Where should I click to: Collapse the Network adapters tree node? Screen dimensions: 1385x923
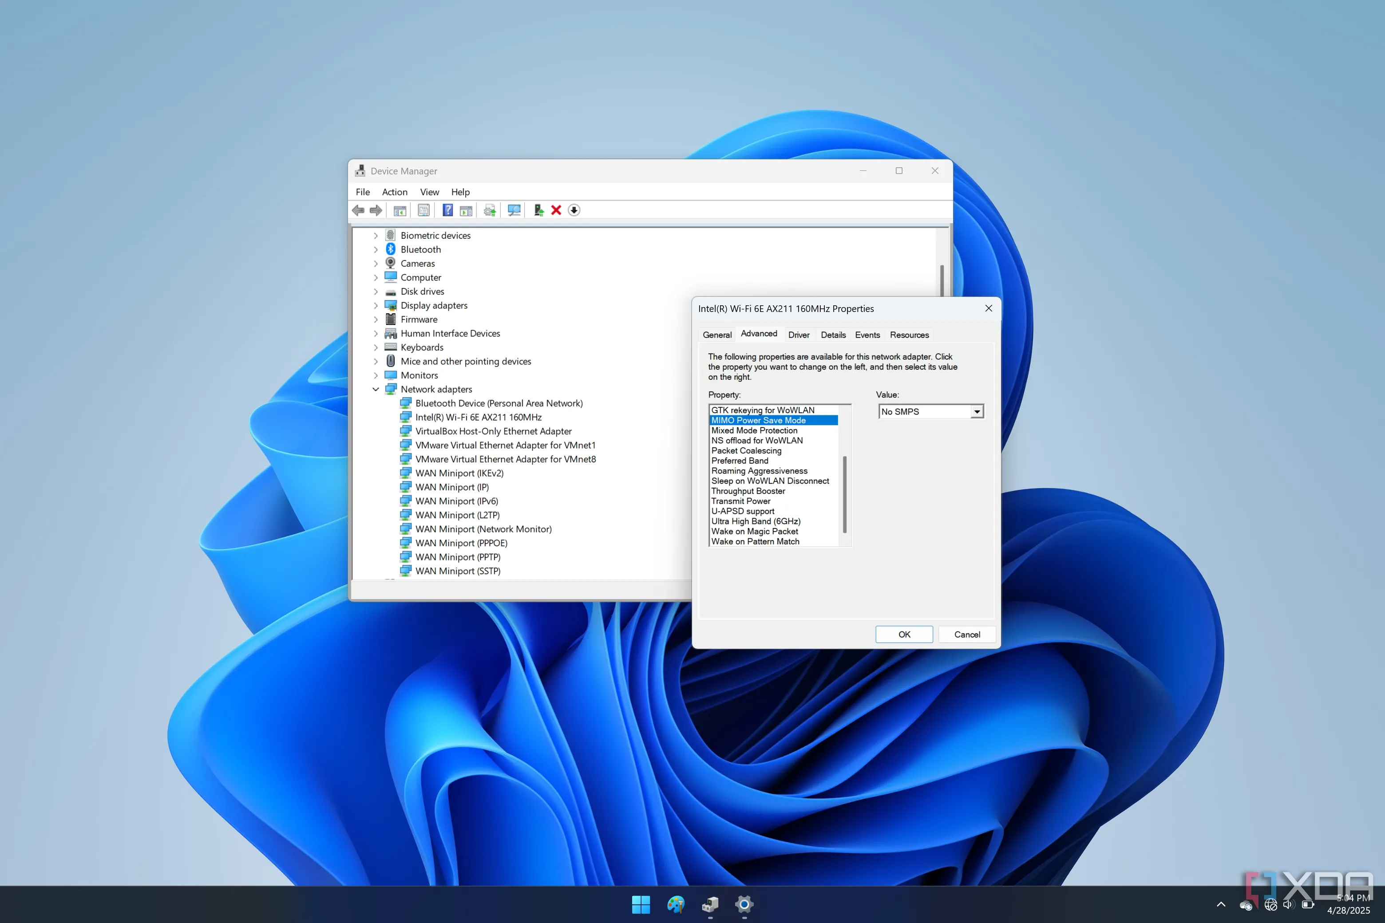[x=376, y=389]
